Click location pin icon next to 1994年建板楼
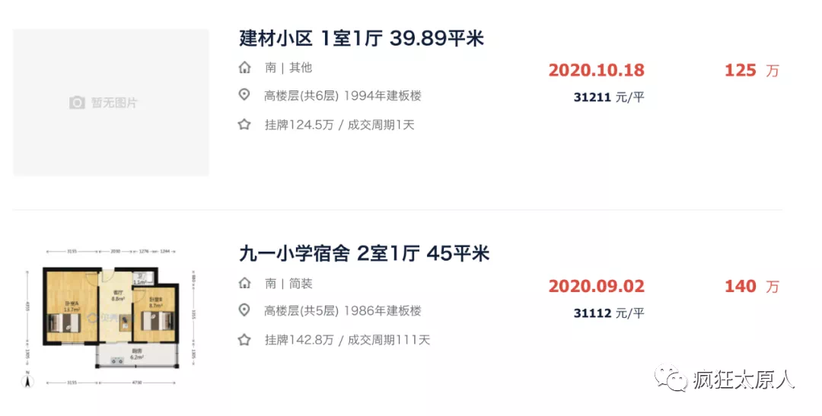Viewport: 822px width, 416px height. click(x=244, y=95)
